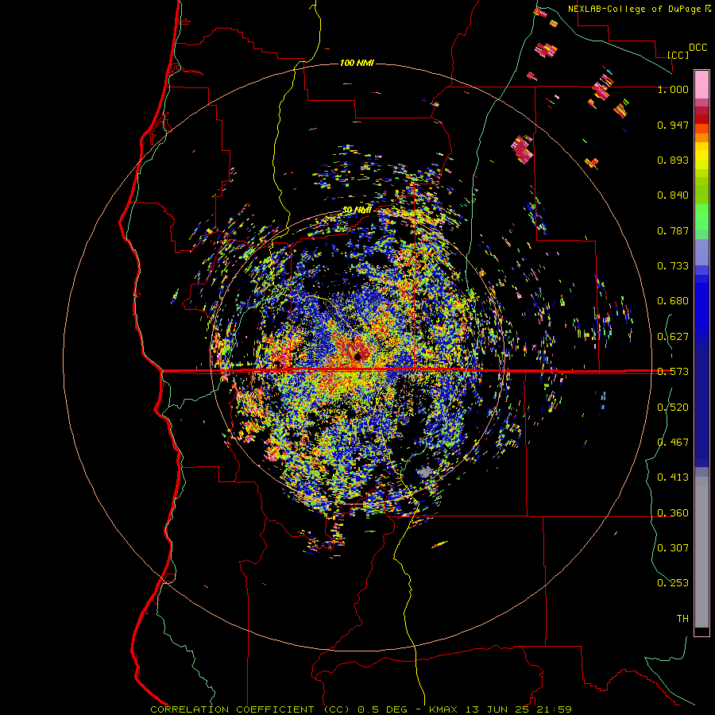
Task: Select the 0.573 scale value
Action: [x=673, y=372]
